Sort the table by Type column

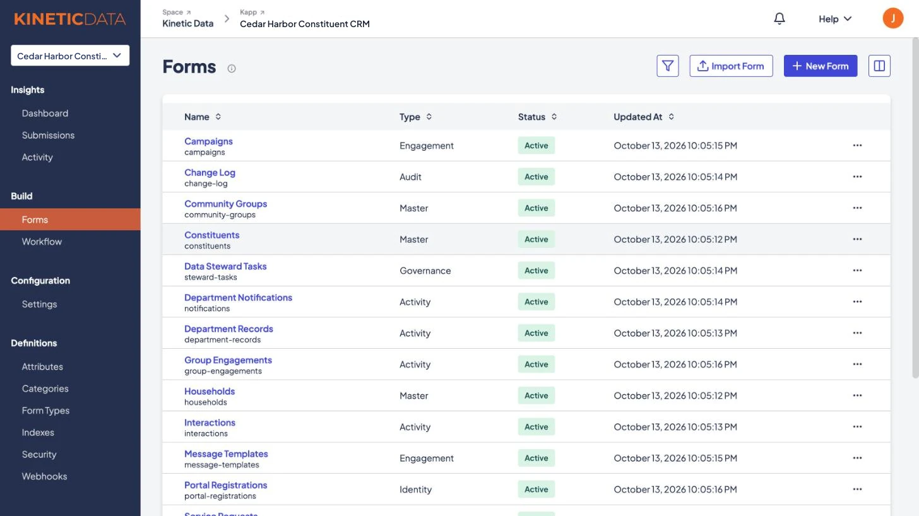tap(415, 117)
